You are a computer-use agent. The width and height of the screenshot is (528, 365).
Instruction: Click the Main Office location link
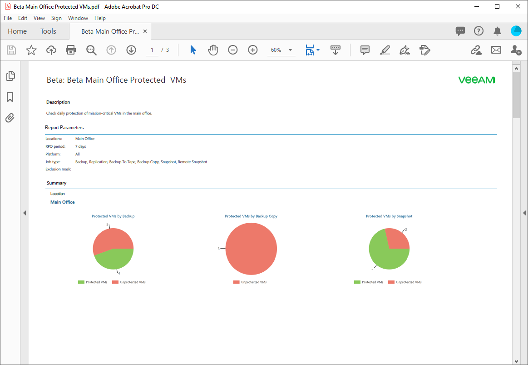click(63, 202)
